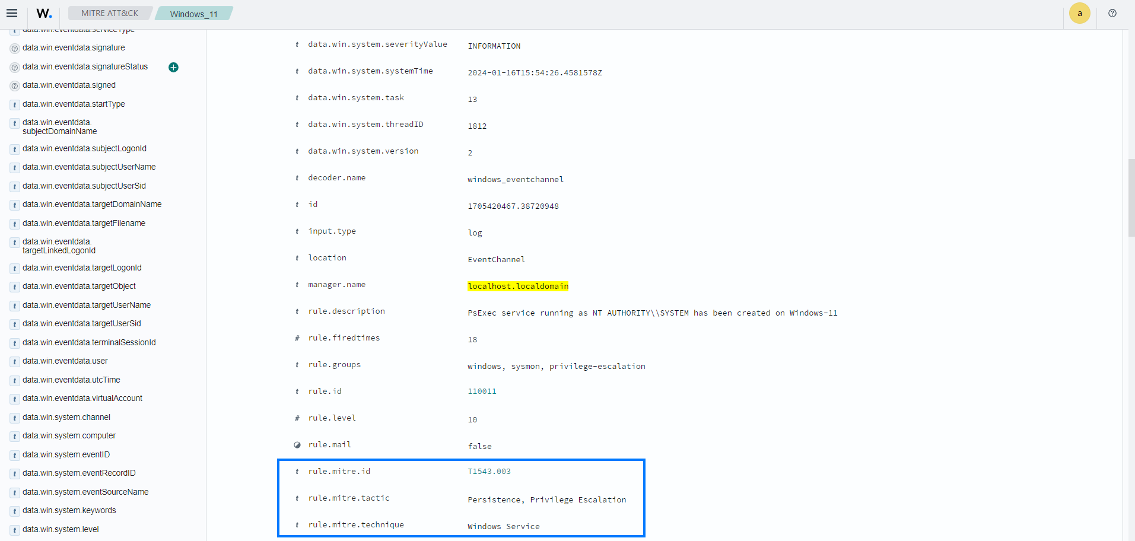
Task: Select the data.win.system.eventSourceName field
Action: (85, 492)
